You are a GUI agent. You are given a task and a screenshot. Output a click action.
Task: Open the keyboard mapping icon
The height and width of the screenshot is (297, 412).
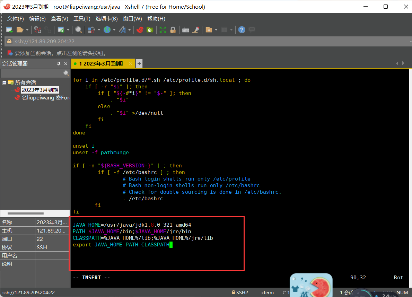pyautogui.click(x=186, y=30)
